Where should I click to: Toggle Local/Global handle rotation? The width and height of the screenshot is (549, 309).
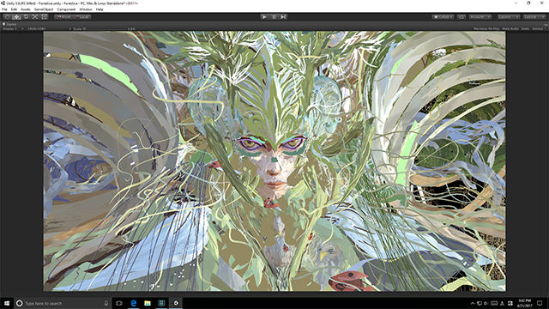click(x=82, y=17)
